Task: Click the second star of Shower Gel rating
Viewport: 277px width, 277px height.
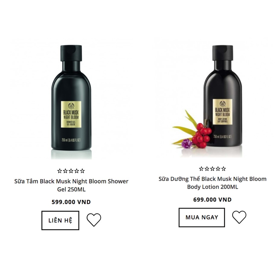Action: pyautogui.click(x=65, y=171)
